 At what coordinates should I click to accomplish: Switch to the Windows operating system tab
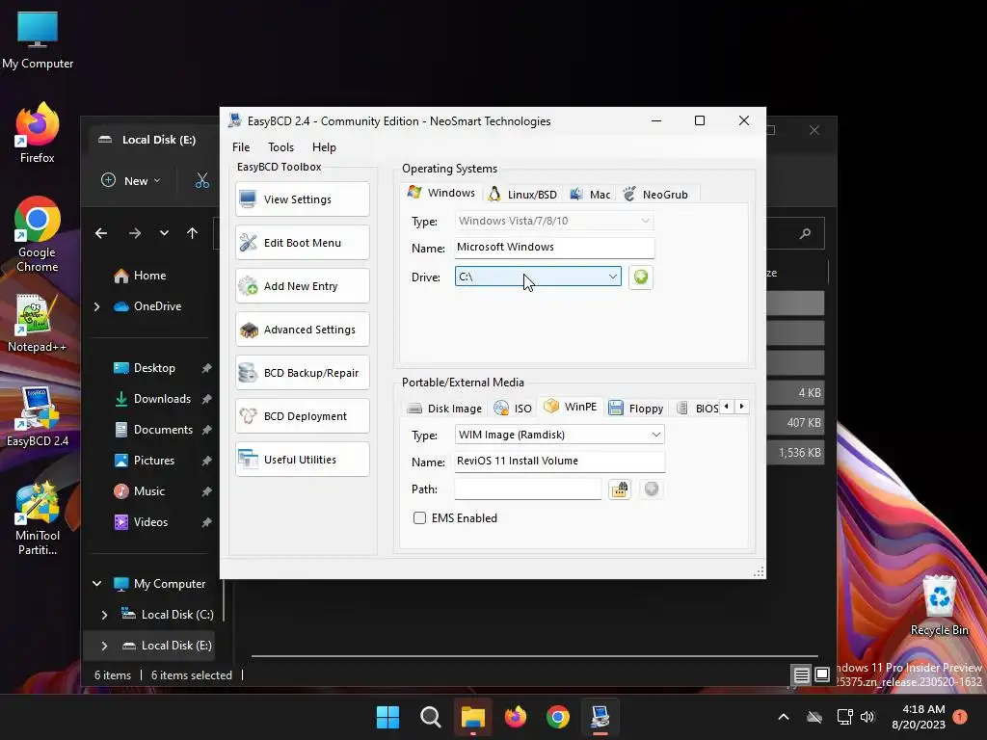[x=441, y=193]
